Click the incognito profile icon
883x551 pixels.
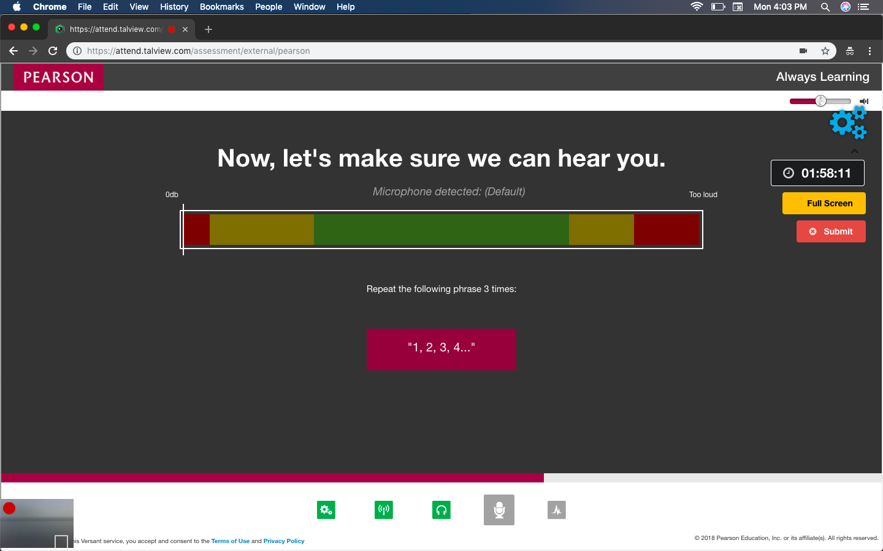click(850, 51)
